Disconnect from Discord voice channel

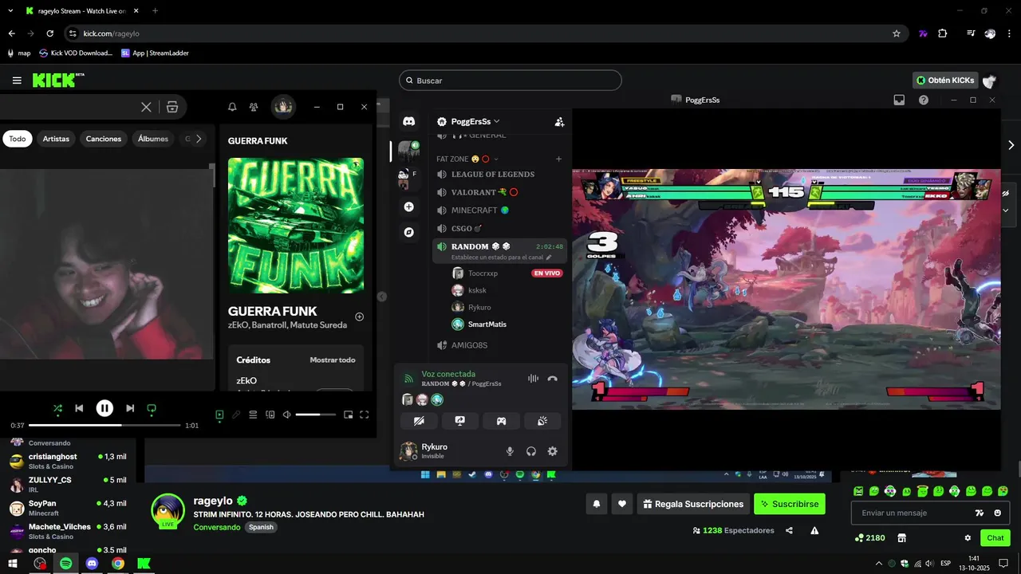[x=552, y=379]
